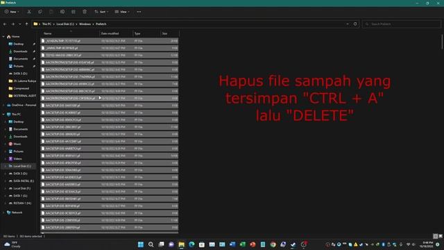Collapse the This PC node
444x250 pixels.
[x=3, y=114]
